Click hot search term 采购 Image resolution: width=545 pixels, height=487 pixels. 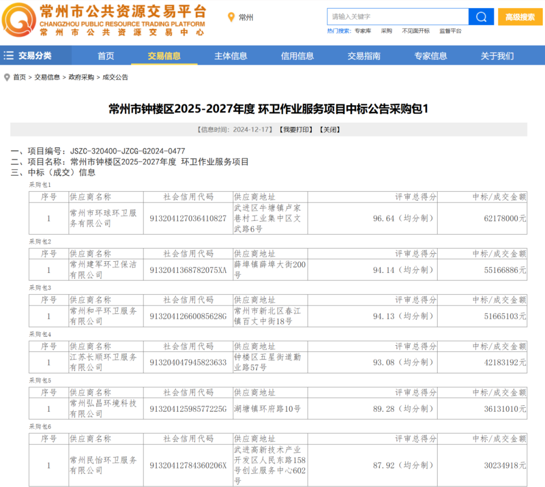coord(386,31)
